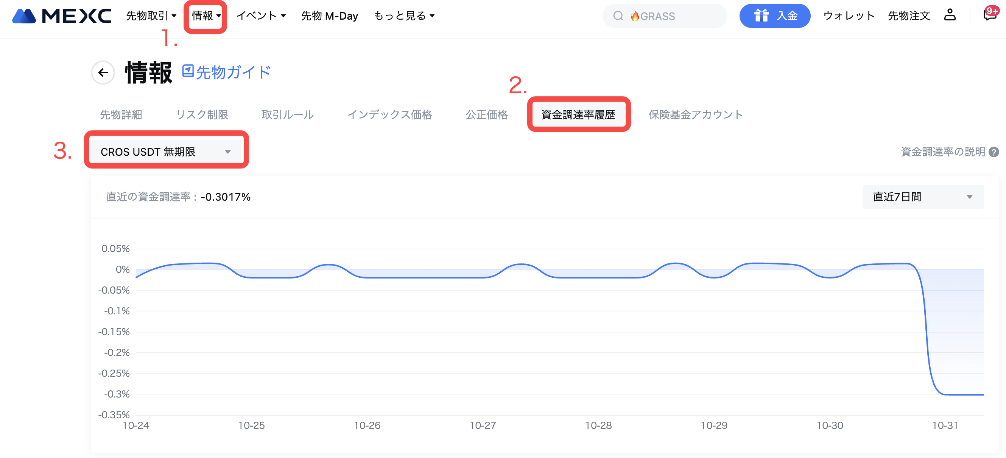
Task: Select the 保険基金アカウント tab
Action: click(x=695, y=114)
